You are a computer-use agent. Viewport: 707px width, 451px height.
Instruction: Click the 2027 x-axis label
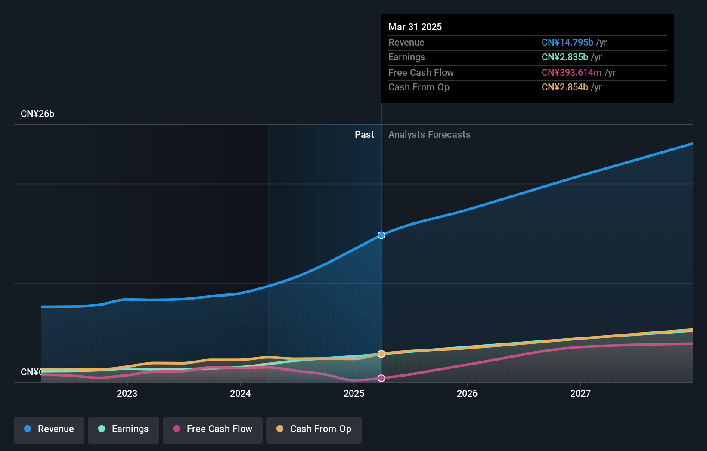click(580, 393)
